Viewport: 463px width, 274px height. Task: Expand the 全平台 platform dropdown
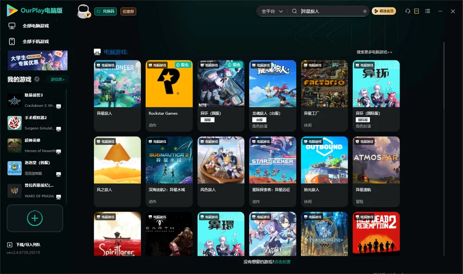coord(272,11)
